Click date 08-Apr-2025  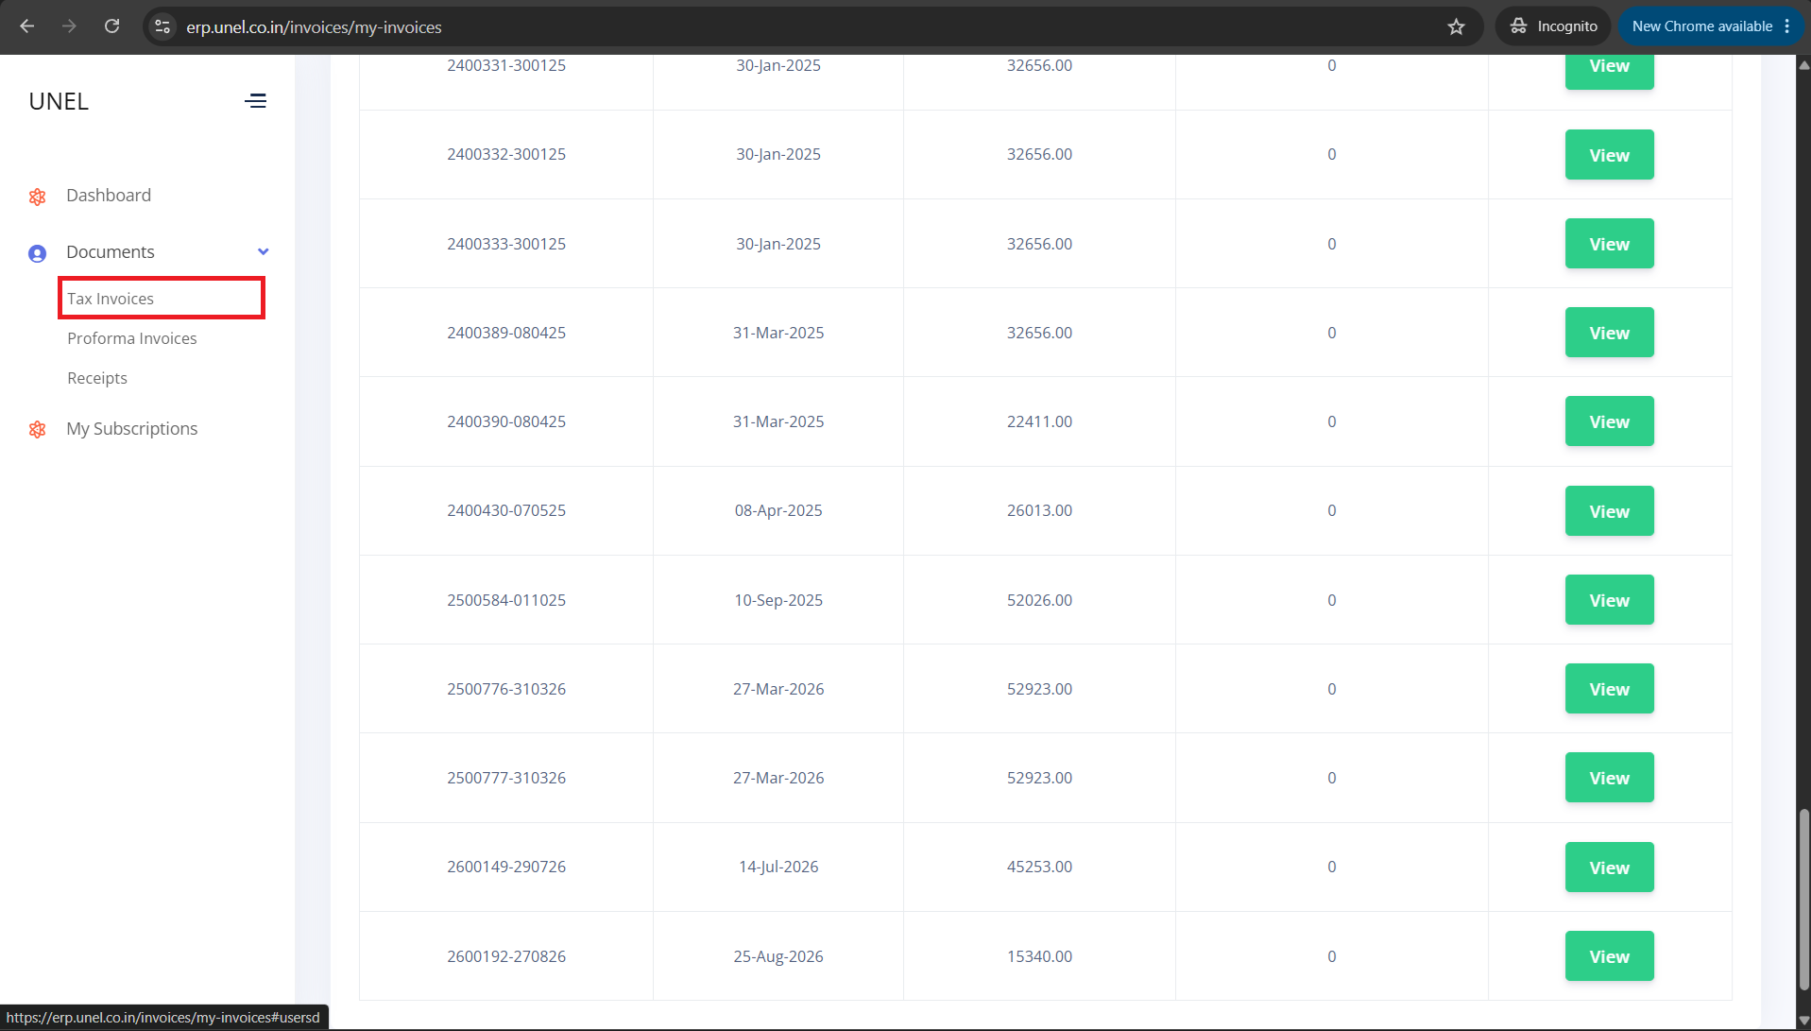click(778, 510)
